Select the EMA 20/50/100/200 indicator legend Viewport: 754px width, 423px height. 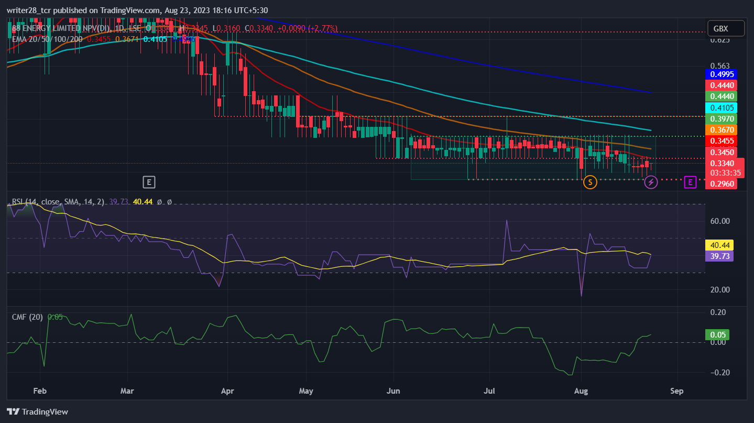click(47, 39)
